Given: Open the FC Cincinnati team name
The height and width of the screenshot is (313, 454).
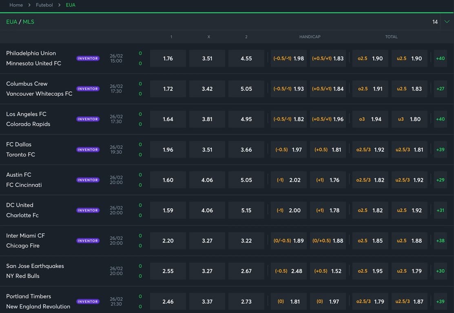Looking at the screenshot, I should coord(24,185).
